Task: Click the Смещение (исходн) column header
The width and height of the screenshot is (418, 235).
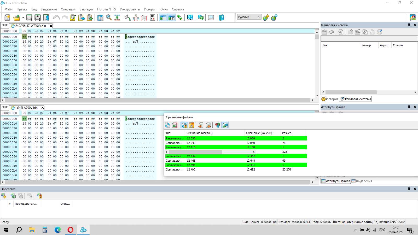Action: click(x=215, y=133)
